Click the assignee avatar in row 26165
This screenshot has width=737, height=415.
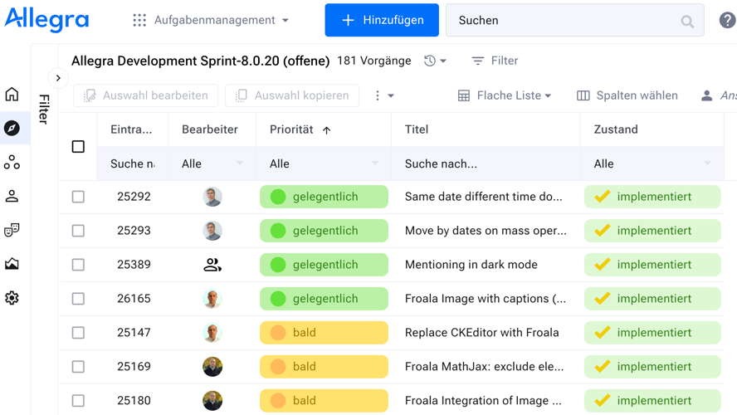pos(212,299)
